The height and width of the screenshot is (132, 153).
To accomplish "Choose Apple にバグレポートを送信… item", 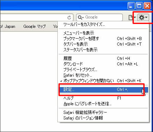I will coord(103,104).
